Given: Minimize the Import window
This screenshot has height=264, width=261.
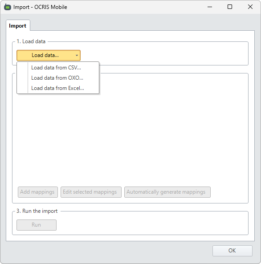Looking at the screenshot, I should pyautogui.click(x=210, y=7).
